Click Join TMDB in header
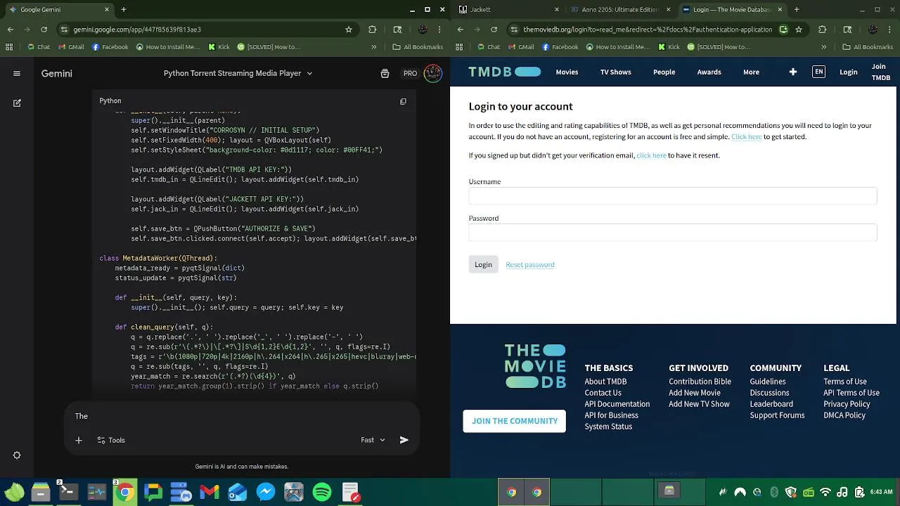 pos(880,72)
